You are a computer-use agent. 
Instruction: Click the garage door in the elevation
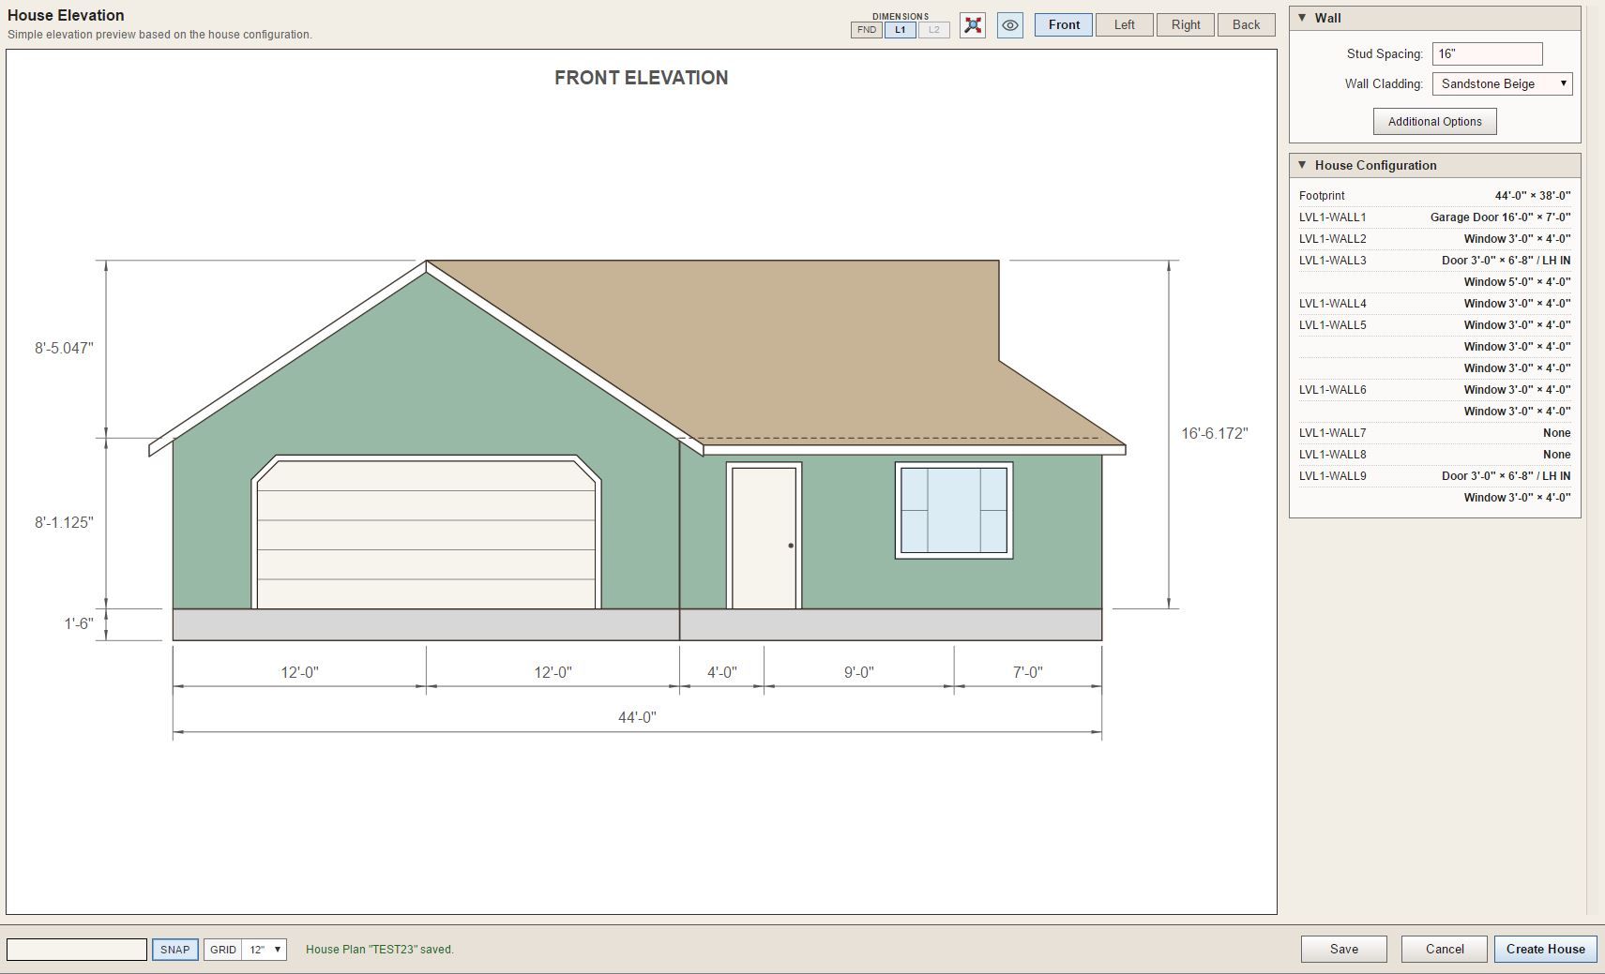point(426,532)
